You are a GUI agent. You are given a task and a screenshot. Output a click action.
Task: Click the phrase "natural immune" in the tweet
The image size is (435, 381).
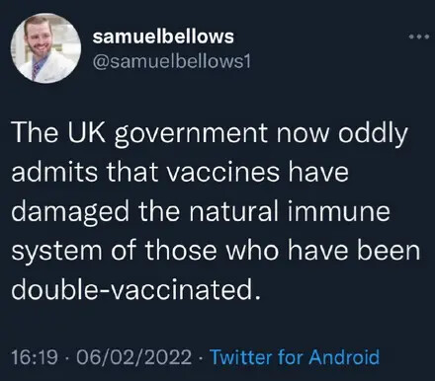coord(290,211)
